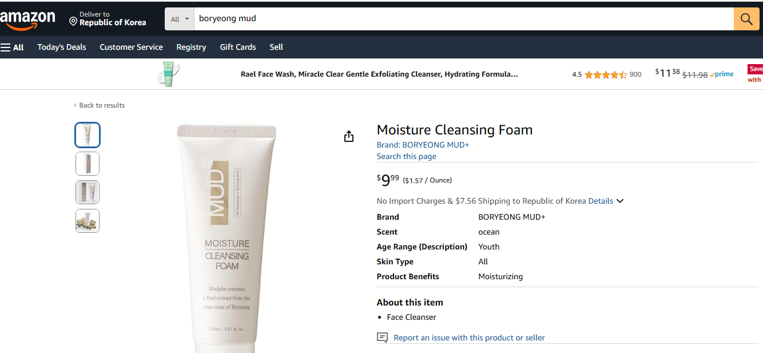Open Today's Deals in navigation bar

point(62,47)
